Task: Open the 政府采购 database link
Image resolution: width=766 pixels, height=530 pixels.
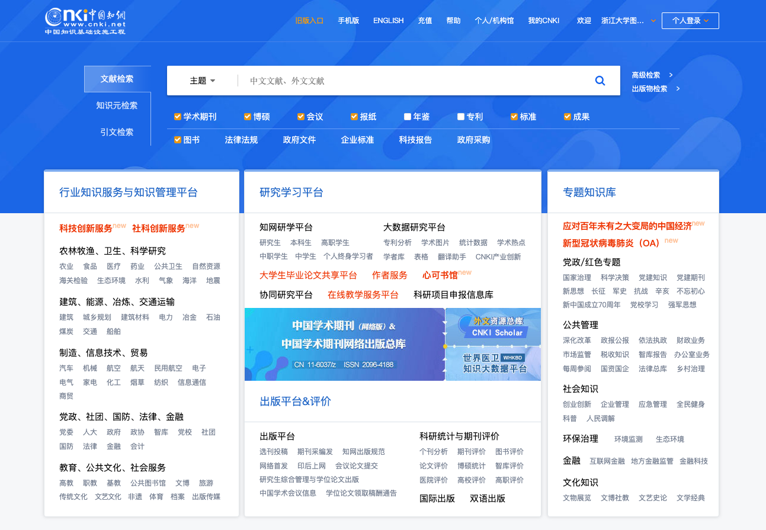Action: (x=473, y=140)
